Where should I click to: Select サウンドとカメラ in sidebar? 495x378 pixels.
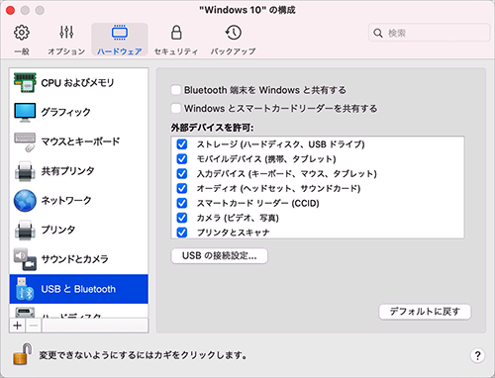tap(79, 259)
